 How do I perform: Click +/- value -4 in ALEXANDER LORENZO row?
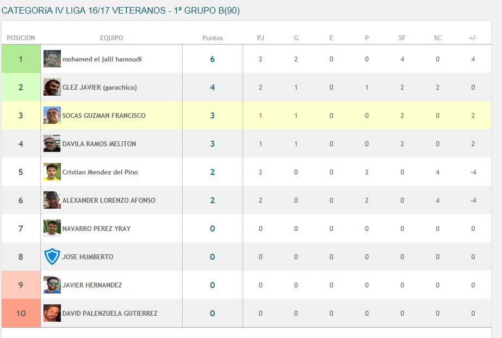(473, 200)
